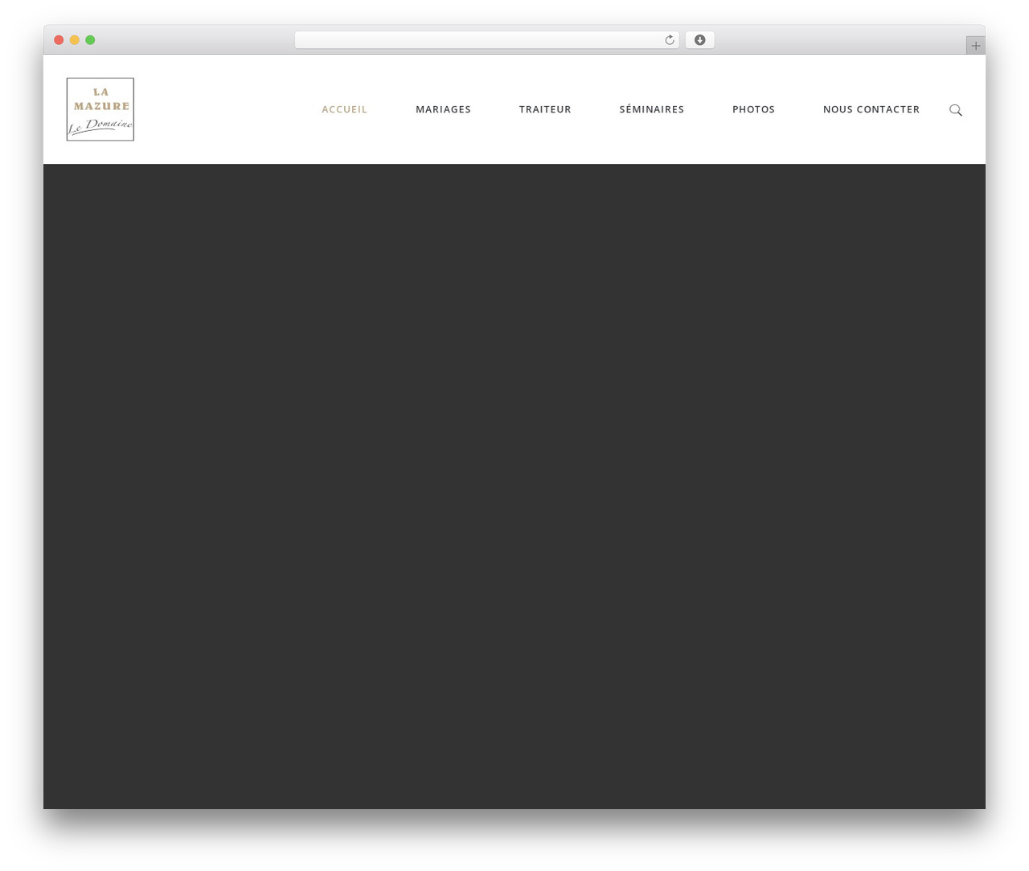Click the La Mazure Le Domaine logo
This screenshot has width=1029, height=871.
click(x=100, y=109)
